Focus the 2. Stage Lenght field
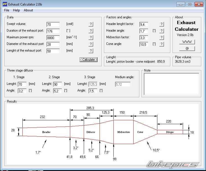206x171 pixels. [x=58, y=84]
